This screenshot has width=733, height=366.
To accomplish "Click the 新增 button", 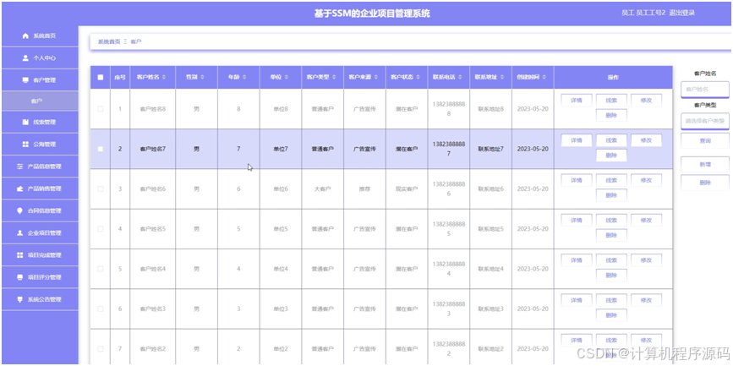I will [705, 165].
